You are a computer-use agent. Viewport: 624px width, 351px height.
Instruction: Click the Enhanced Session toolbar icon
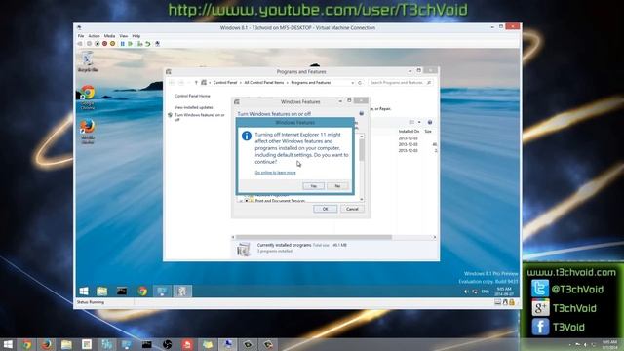click(158, 44)
